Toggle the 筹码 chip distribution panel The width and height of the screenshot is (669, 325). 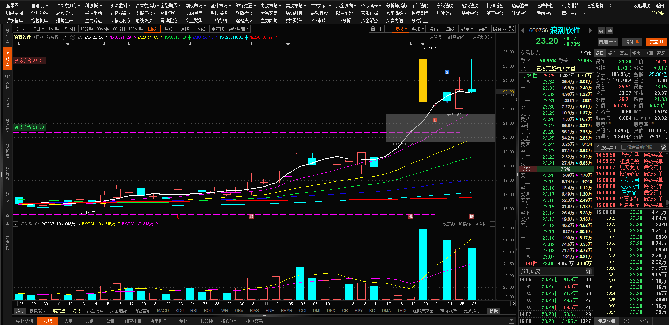tap(433, 29)
